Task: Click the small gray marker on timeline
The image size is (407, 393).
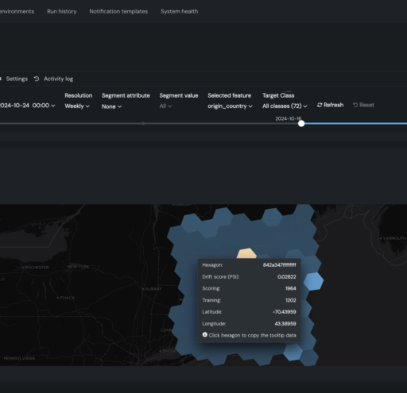Action: pos(143,124)
